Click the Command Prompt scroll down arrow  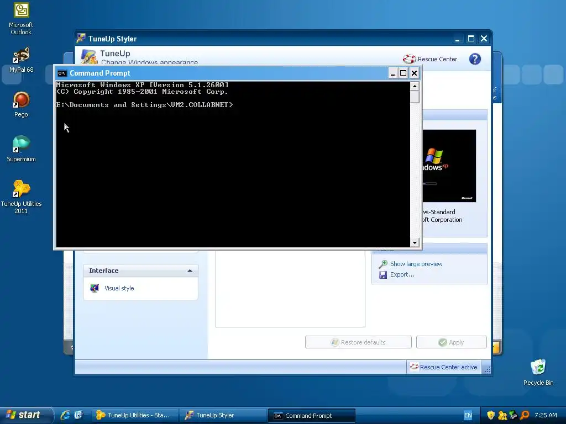click(415, 243)
